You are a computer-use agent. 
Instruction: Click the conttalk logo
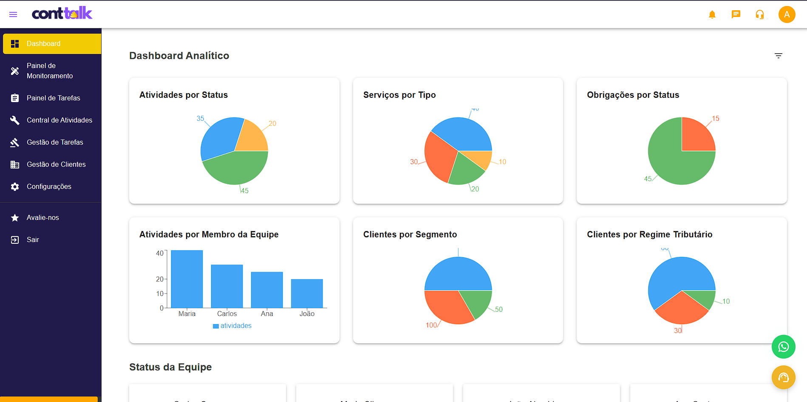[62, 13]
